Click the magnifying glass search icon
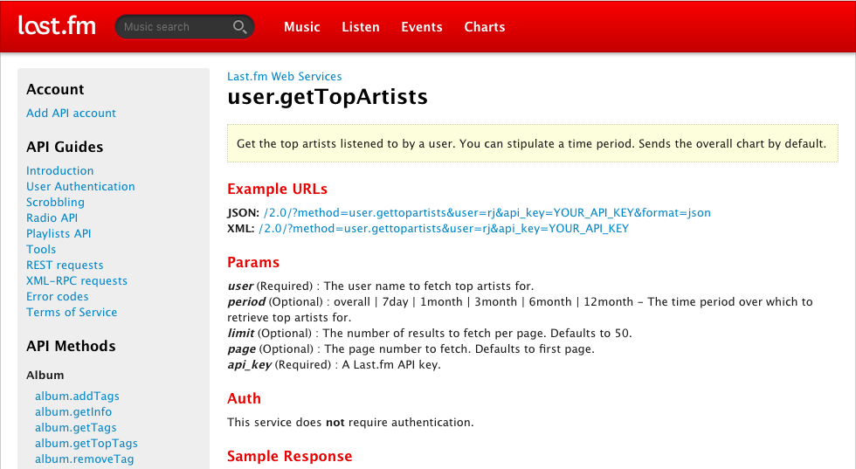This screenshot has width=856, height=469. coord(239,27)
